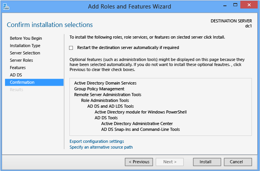The image size is (260, 171).
Task: Click the dc1 destination server name
Action: tap(248, 26)
